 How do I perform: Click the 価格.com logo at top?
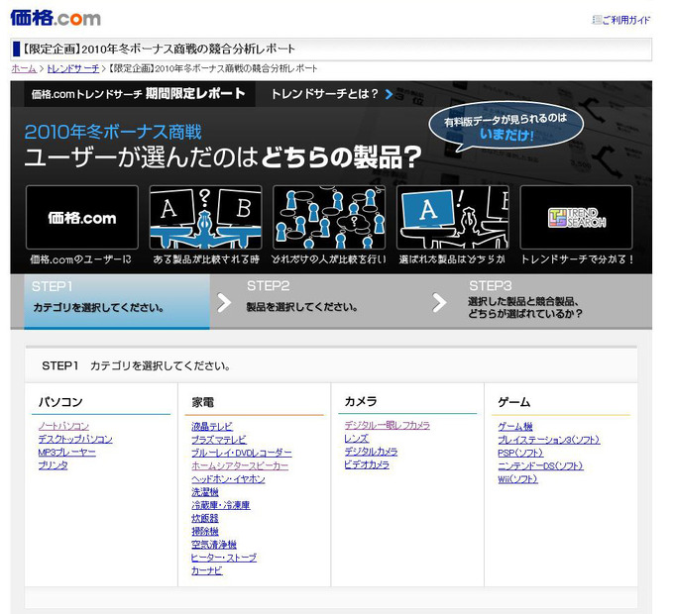[x=56, y=19]
